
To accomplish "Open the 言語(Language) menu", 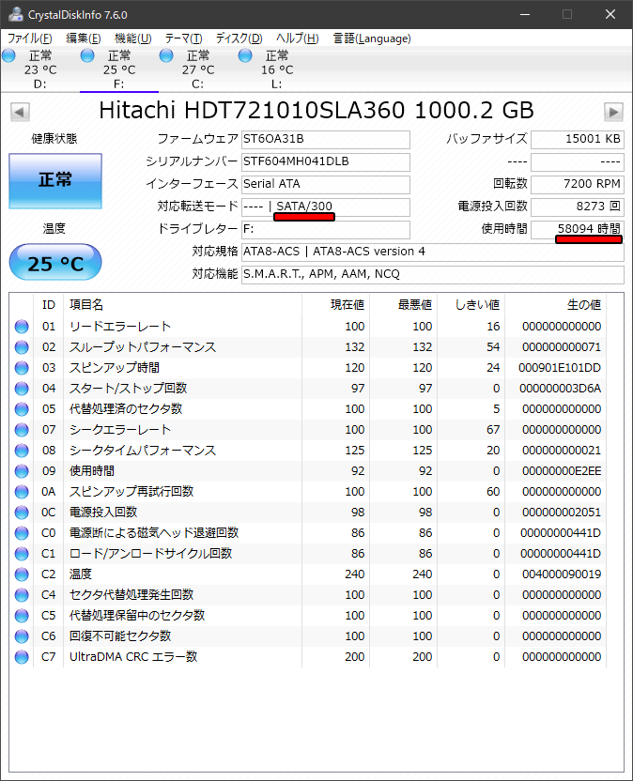I will click(372, 38).
